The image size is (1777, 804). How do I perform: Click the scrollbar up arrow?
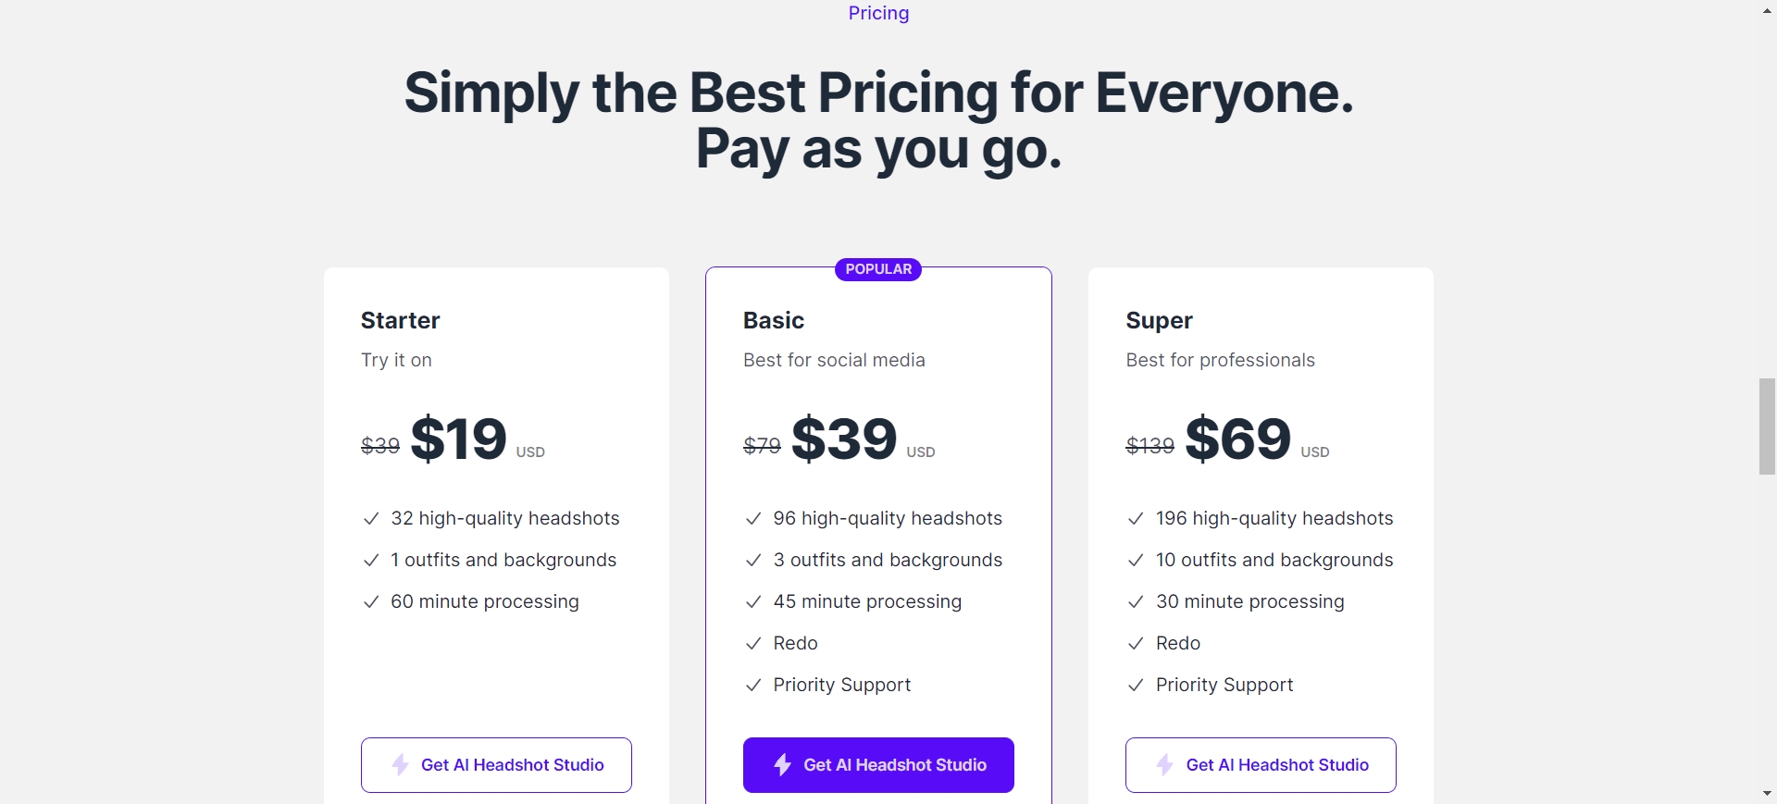click(1767, 10)
